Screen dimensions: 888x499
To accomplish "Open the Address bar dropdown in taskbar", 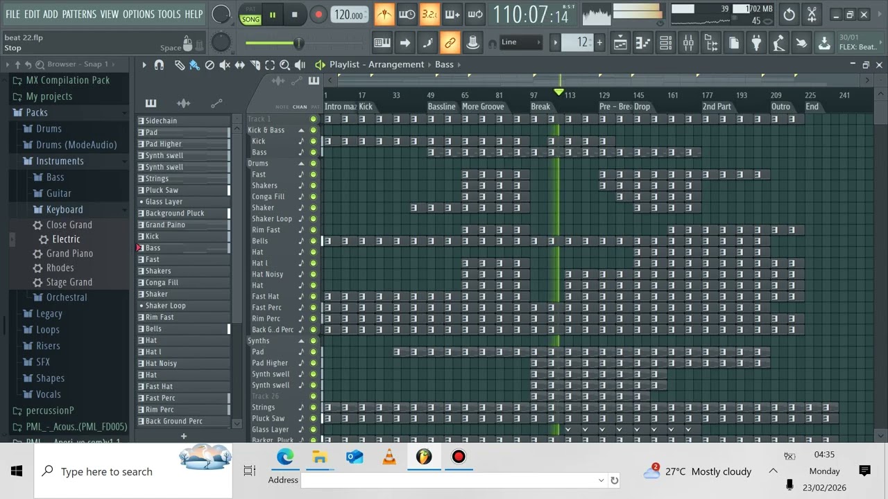I will point(601,480).
